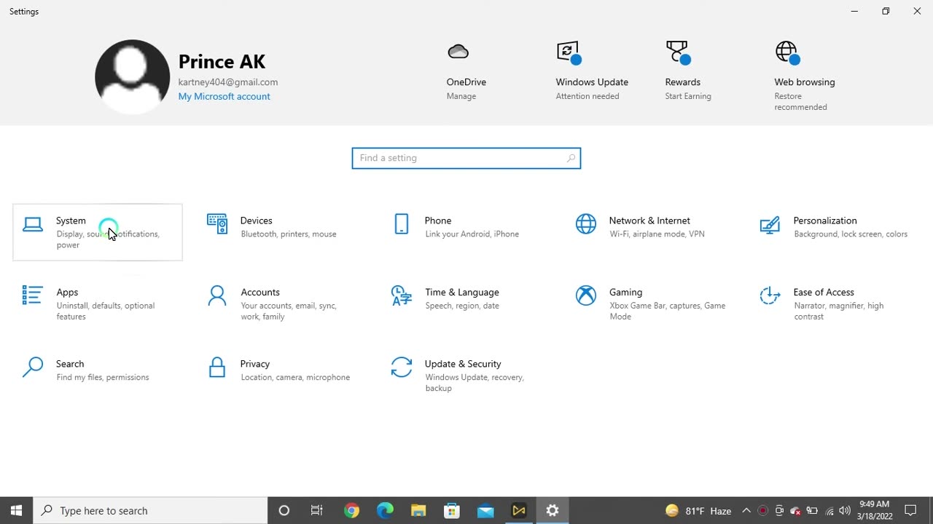Image resolution: width=933 pixels, height=524 pixels.
Task: Open Devices settings icon
Action: [217, 224]
